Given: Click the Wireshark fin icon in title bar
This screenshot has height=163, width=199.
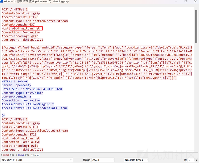Looking at the screenshot, I should [x=1, y=1].
